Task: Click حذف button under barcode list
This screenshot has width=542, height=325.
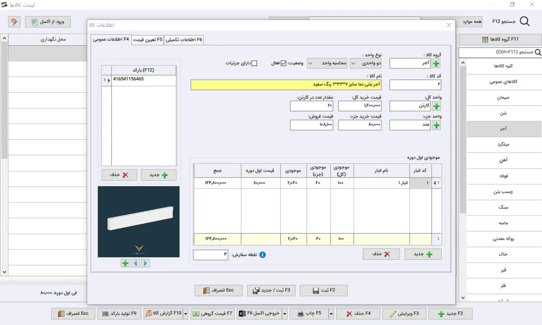Action: point(119,175)
